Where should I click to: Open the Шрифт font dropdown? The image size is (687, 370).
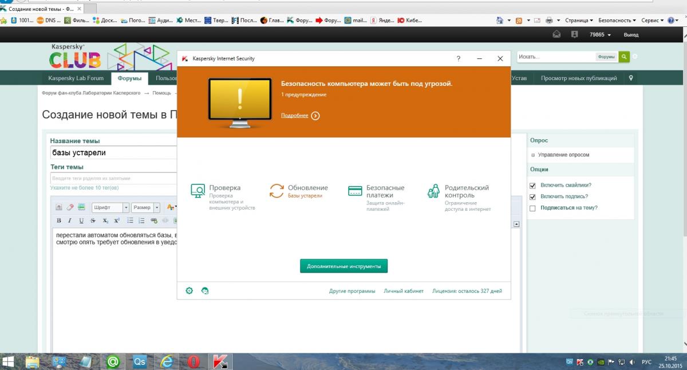110,207
